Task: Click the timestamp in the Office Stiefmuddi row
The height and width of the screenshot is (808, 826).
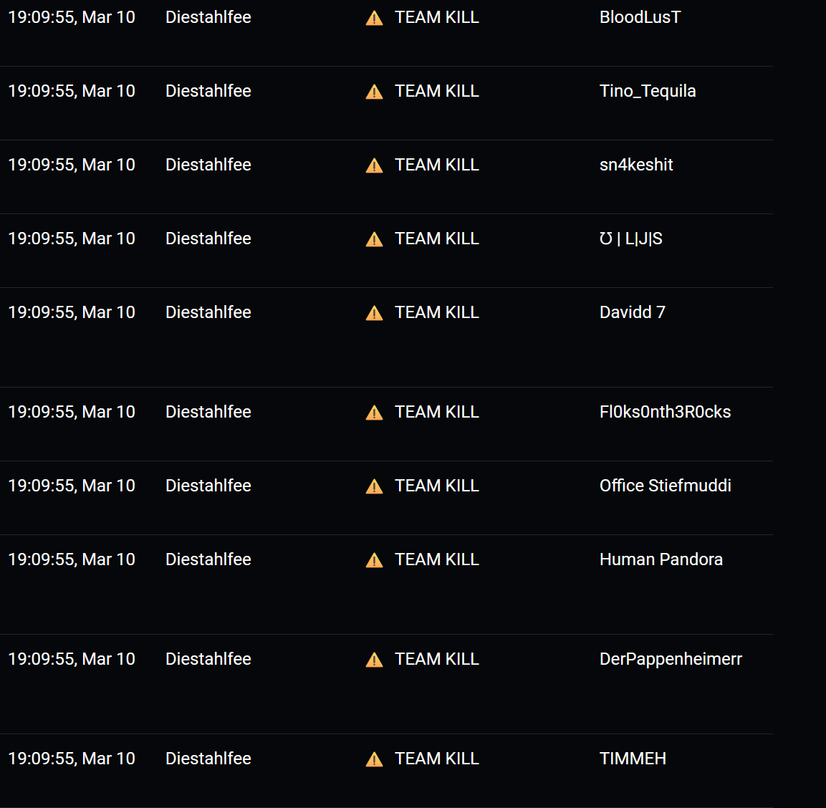Action: click(72, 486)
